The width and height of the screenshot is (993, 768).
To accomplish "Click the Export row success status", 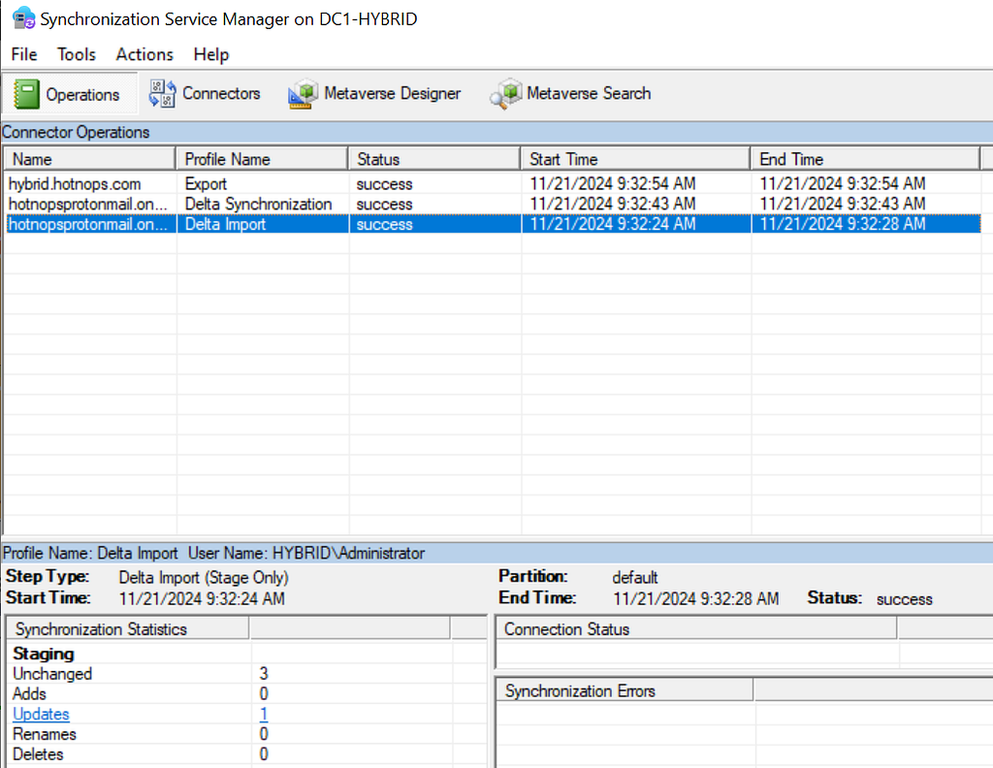I will click(384, 184).
